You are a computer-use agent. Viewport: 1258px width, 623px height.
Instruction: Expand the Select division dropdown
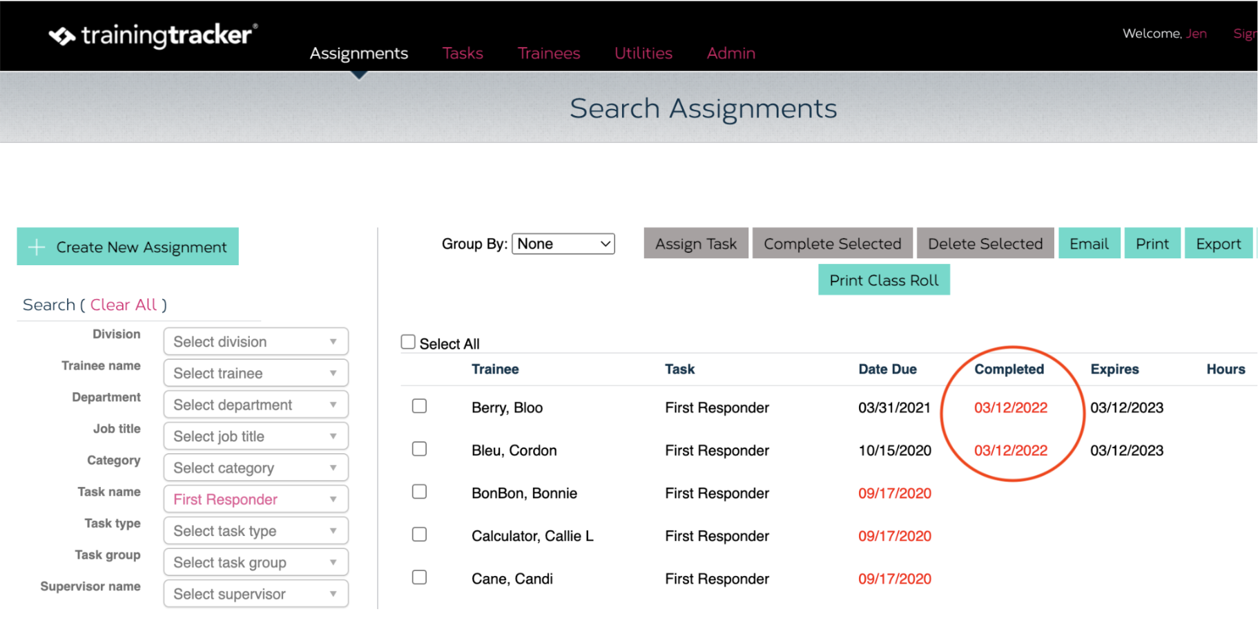click(x=256, y=341)
